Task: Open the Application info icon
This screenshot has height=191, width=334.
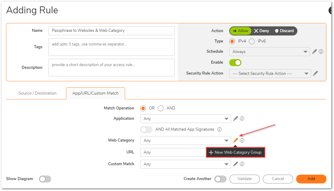Action: click(x=242, y=119)
